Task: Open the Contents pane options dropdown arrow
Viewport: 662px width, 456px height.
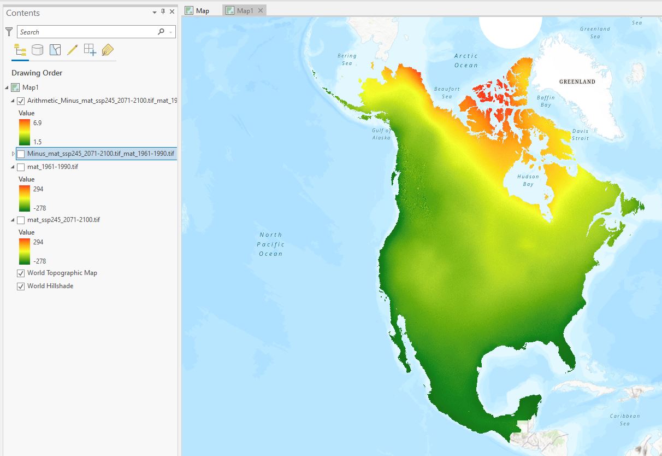Action: click(x=155, y=12)
